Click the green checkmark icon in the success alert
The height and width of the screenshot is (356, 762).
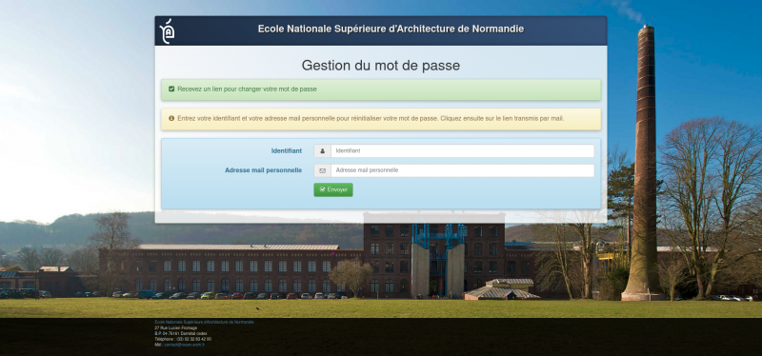coord(171,89)
